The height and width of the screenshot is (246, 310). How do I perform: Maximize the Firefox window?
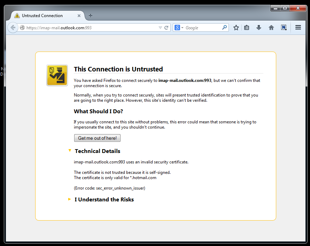(x=285, y=8)
